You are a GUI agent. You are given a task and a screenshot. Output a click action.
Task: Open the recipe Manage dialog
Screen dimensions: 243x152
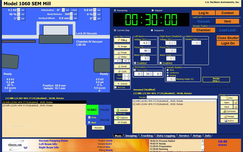click(229, 116)
